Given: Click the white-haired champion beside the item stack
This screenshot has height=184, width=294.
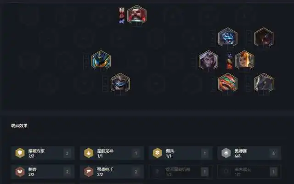Looking at the screenshot, I should pyautogui.click(x=209, y=60).
